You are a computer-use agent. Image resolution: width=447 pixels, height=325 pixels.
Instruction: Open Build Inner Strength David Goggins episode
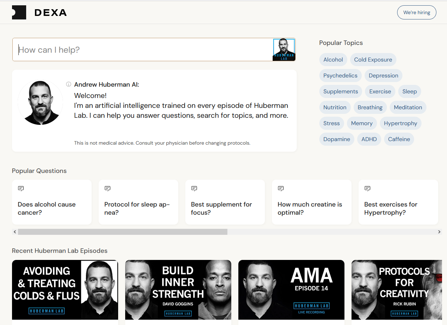(178, 290)
